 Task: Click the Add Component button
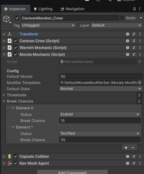tap(72, 172)
